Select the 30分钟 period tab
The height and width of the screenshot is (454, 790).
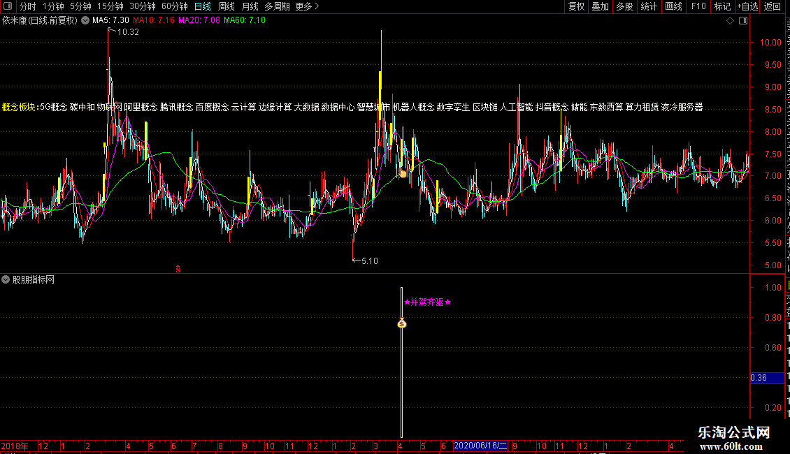143,6
